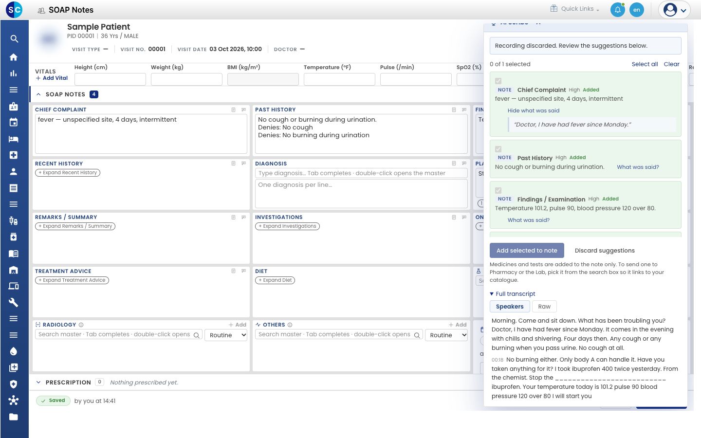The image size is (701, 438).
Task: Go to the home icon in sidebar
Action: [14, 57]
